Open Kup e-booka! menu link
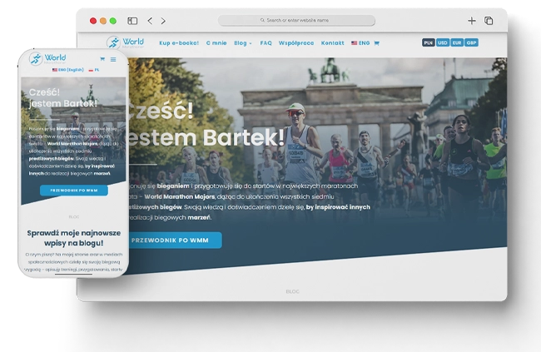This screenshot has height=352, width=541. tap(179, 43)
